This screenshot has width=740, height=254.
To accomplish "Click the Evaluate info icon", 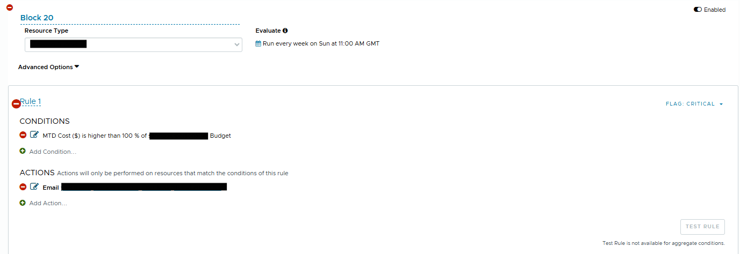I will point(285,31).
